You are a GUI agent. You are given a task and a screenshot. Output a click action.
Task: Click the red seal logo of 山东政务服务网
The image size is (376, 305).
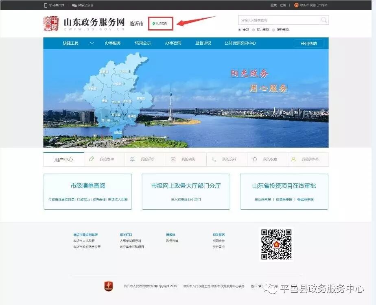50,24
